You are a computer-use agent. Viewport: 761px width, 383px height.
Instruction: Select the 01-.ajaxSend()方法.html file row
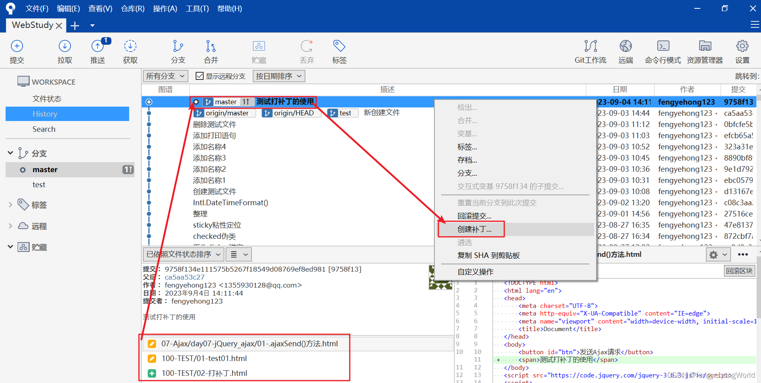297,344
